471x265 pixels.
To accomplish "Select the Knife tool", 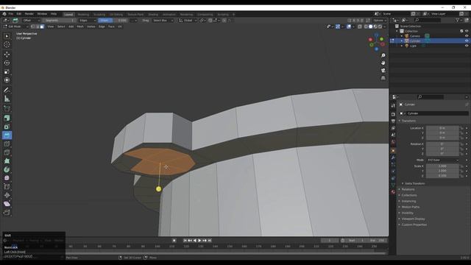I will (x=7, y=152).
